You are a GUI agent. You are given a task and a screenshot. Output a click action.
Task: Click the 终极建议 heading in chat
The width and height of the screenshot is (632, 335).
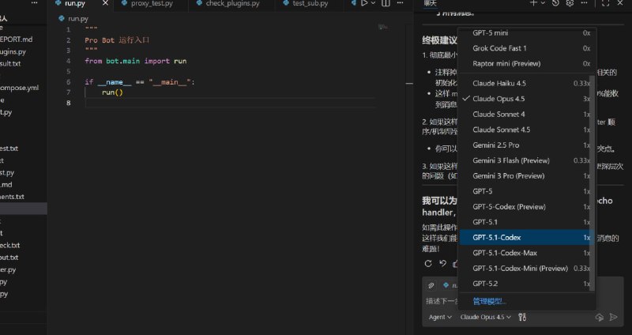439,40
